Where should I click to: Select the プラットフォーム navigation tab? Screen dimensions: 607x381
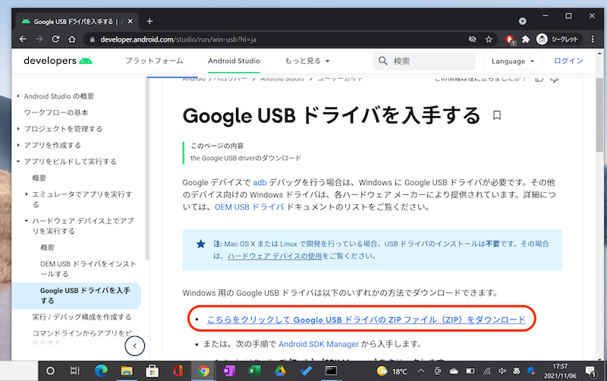(153, 61)
